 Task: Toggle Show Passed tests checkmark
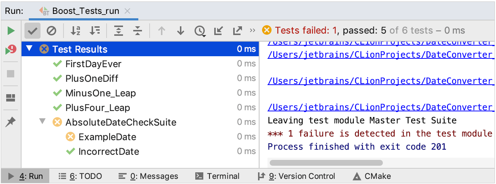[x=32, y=31]
